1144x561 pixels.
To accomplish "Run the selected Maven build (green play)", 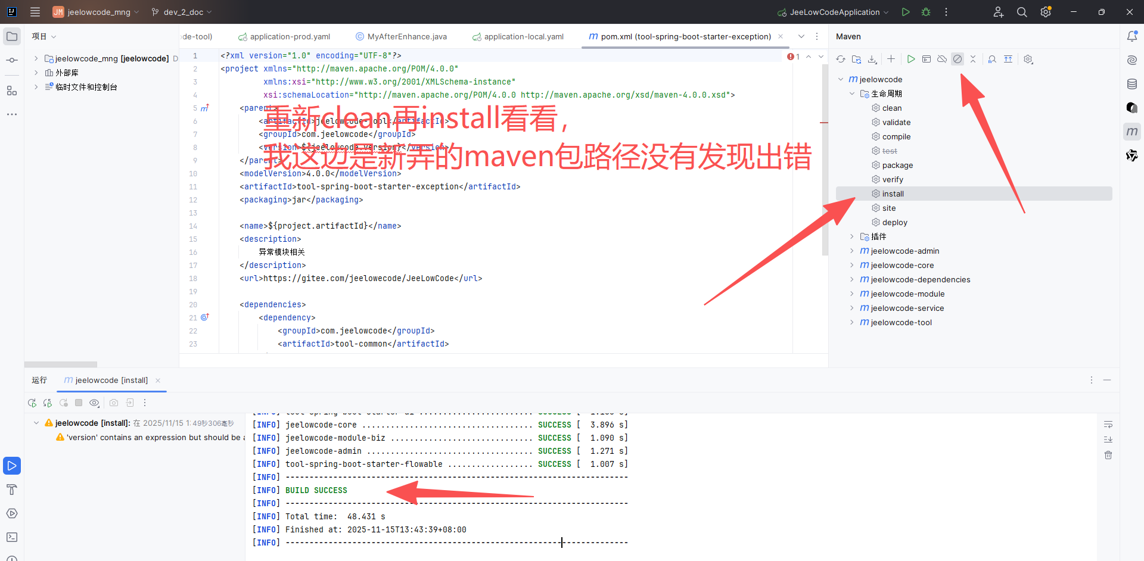I will click(910, 59).
